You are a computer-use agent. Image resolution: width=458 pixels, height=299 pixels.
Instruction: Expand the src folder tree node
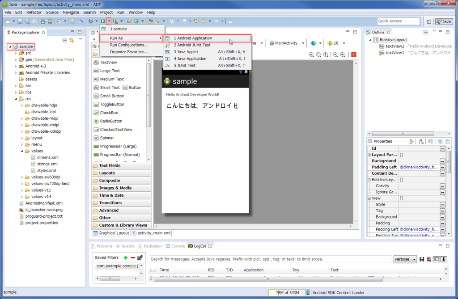[x=16, y=53]
